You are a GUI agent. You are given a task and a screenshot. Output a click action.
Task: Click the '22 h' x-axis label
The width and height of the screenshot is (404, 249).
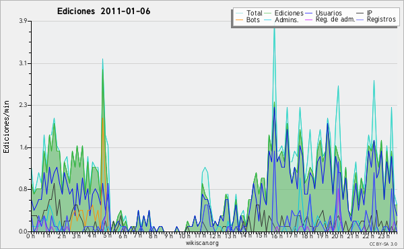368,236
